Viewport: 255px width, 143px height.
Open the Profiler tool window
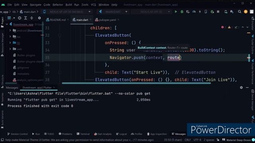(x=137, y=134)
